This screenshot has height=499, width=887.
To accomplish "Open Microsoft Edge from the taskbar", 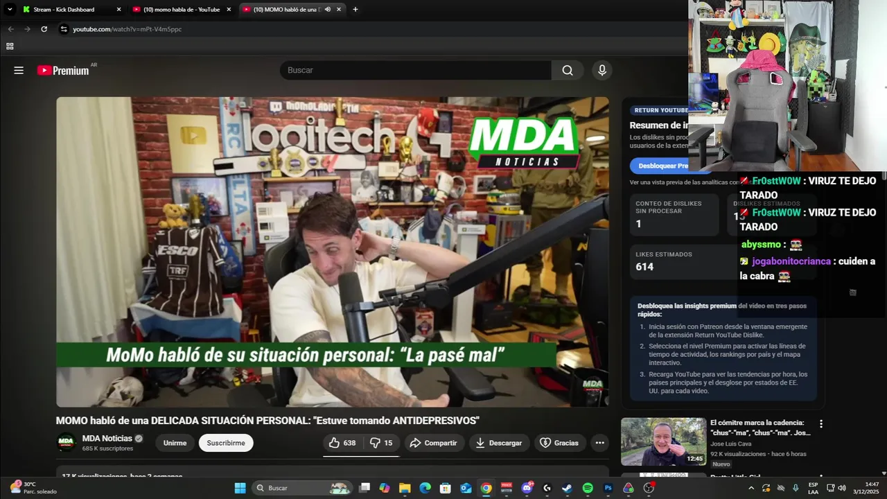I will coord(425,488).
